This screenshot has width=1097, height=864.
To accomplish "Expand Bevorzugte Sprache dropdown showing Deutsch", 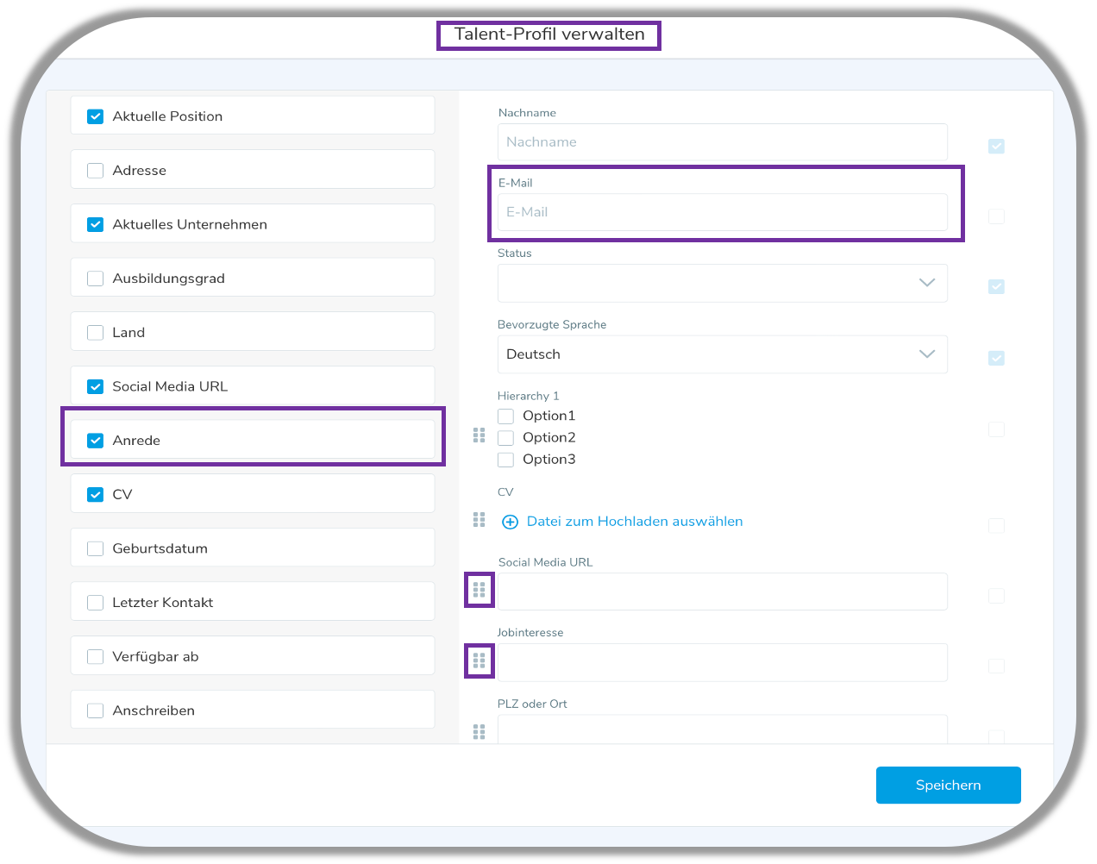I will pyautogui.click(x=722, y=354).
